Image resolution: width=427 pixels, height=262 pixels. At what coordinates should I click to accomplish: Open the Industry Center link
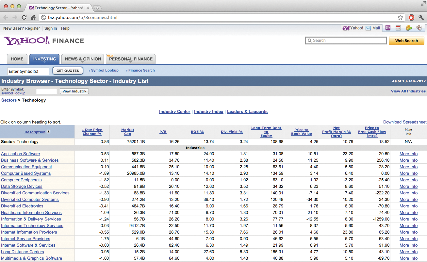tap(174, 112)
